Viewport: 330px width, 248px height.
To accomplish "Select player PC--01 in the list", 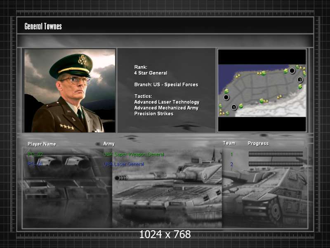I will 35,164.
